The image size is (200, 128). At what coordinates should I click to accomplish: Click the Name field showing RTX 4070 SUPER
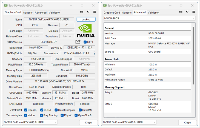(49, 19)
